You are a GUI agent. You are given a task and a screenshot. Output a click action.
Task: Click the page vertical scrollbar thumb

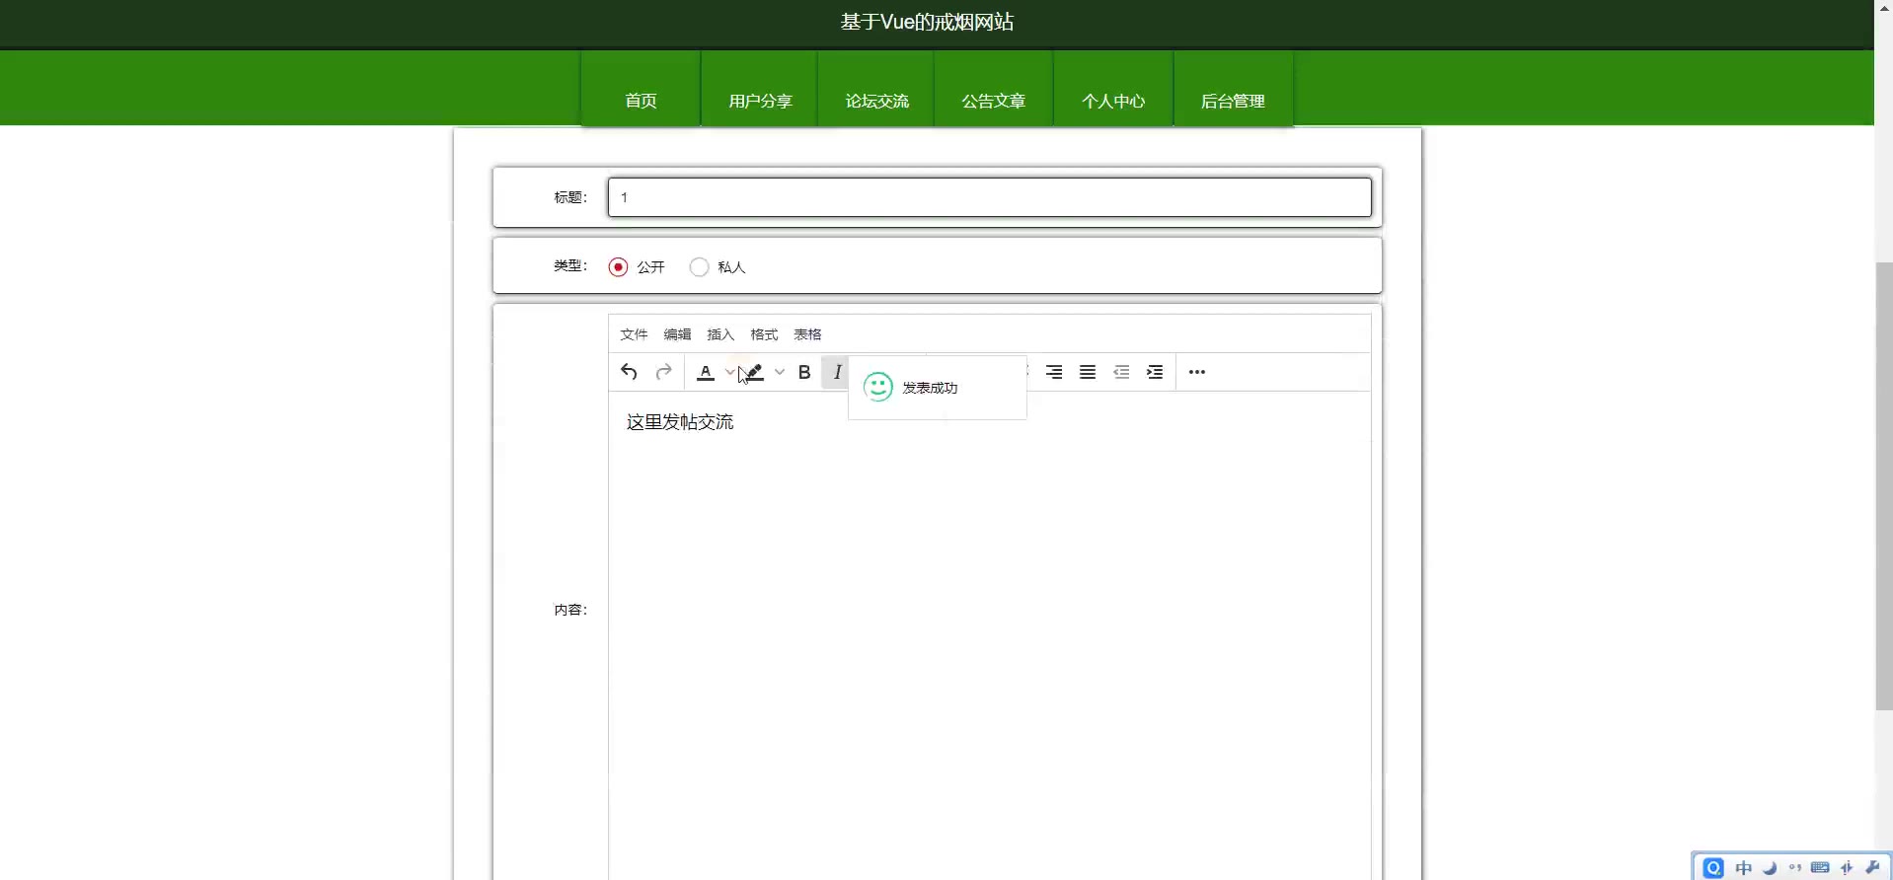1884,485
